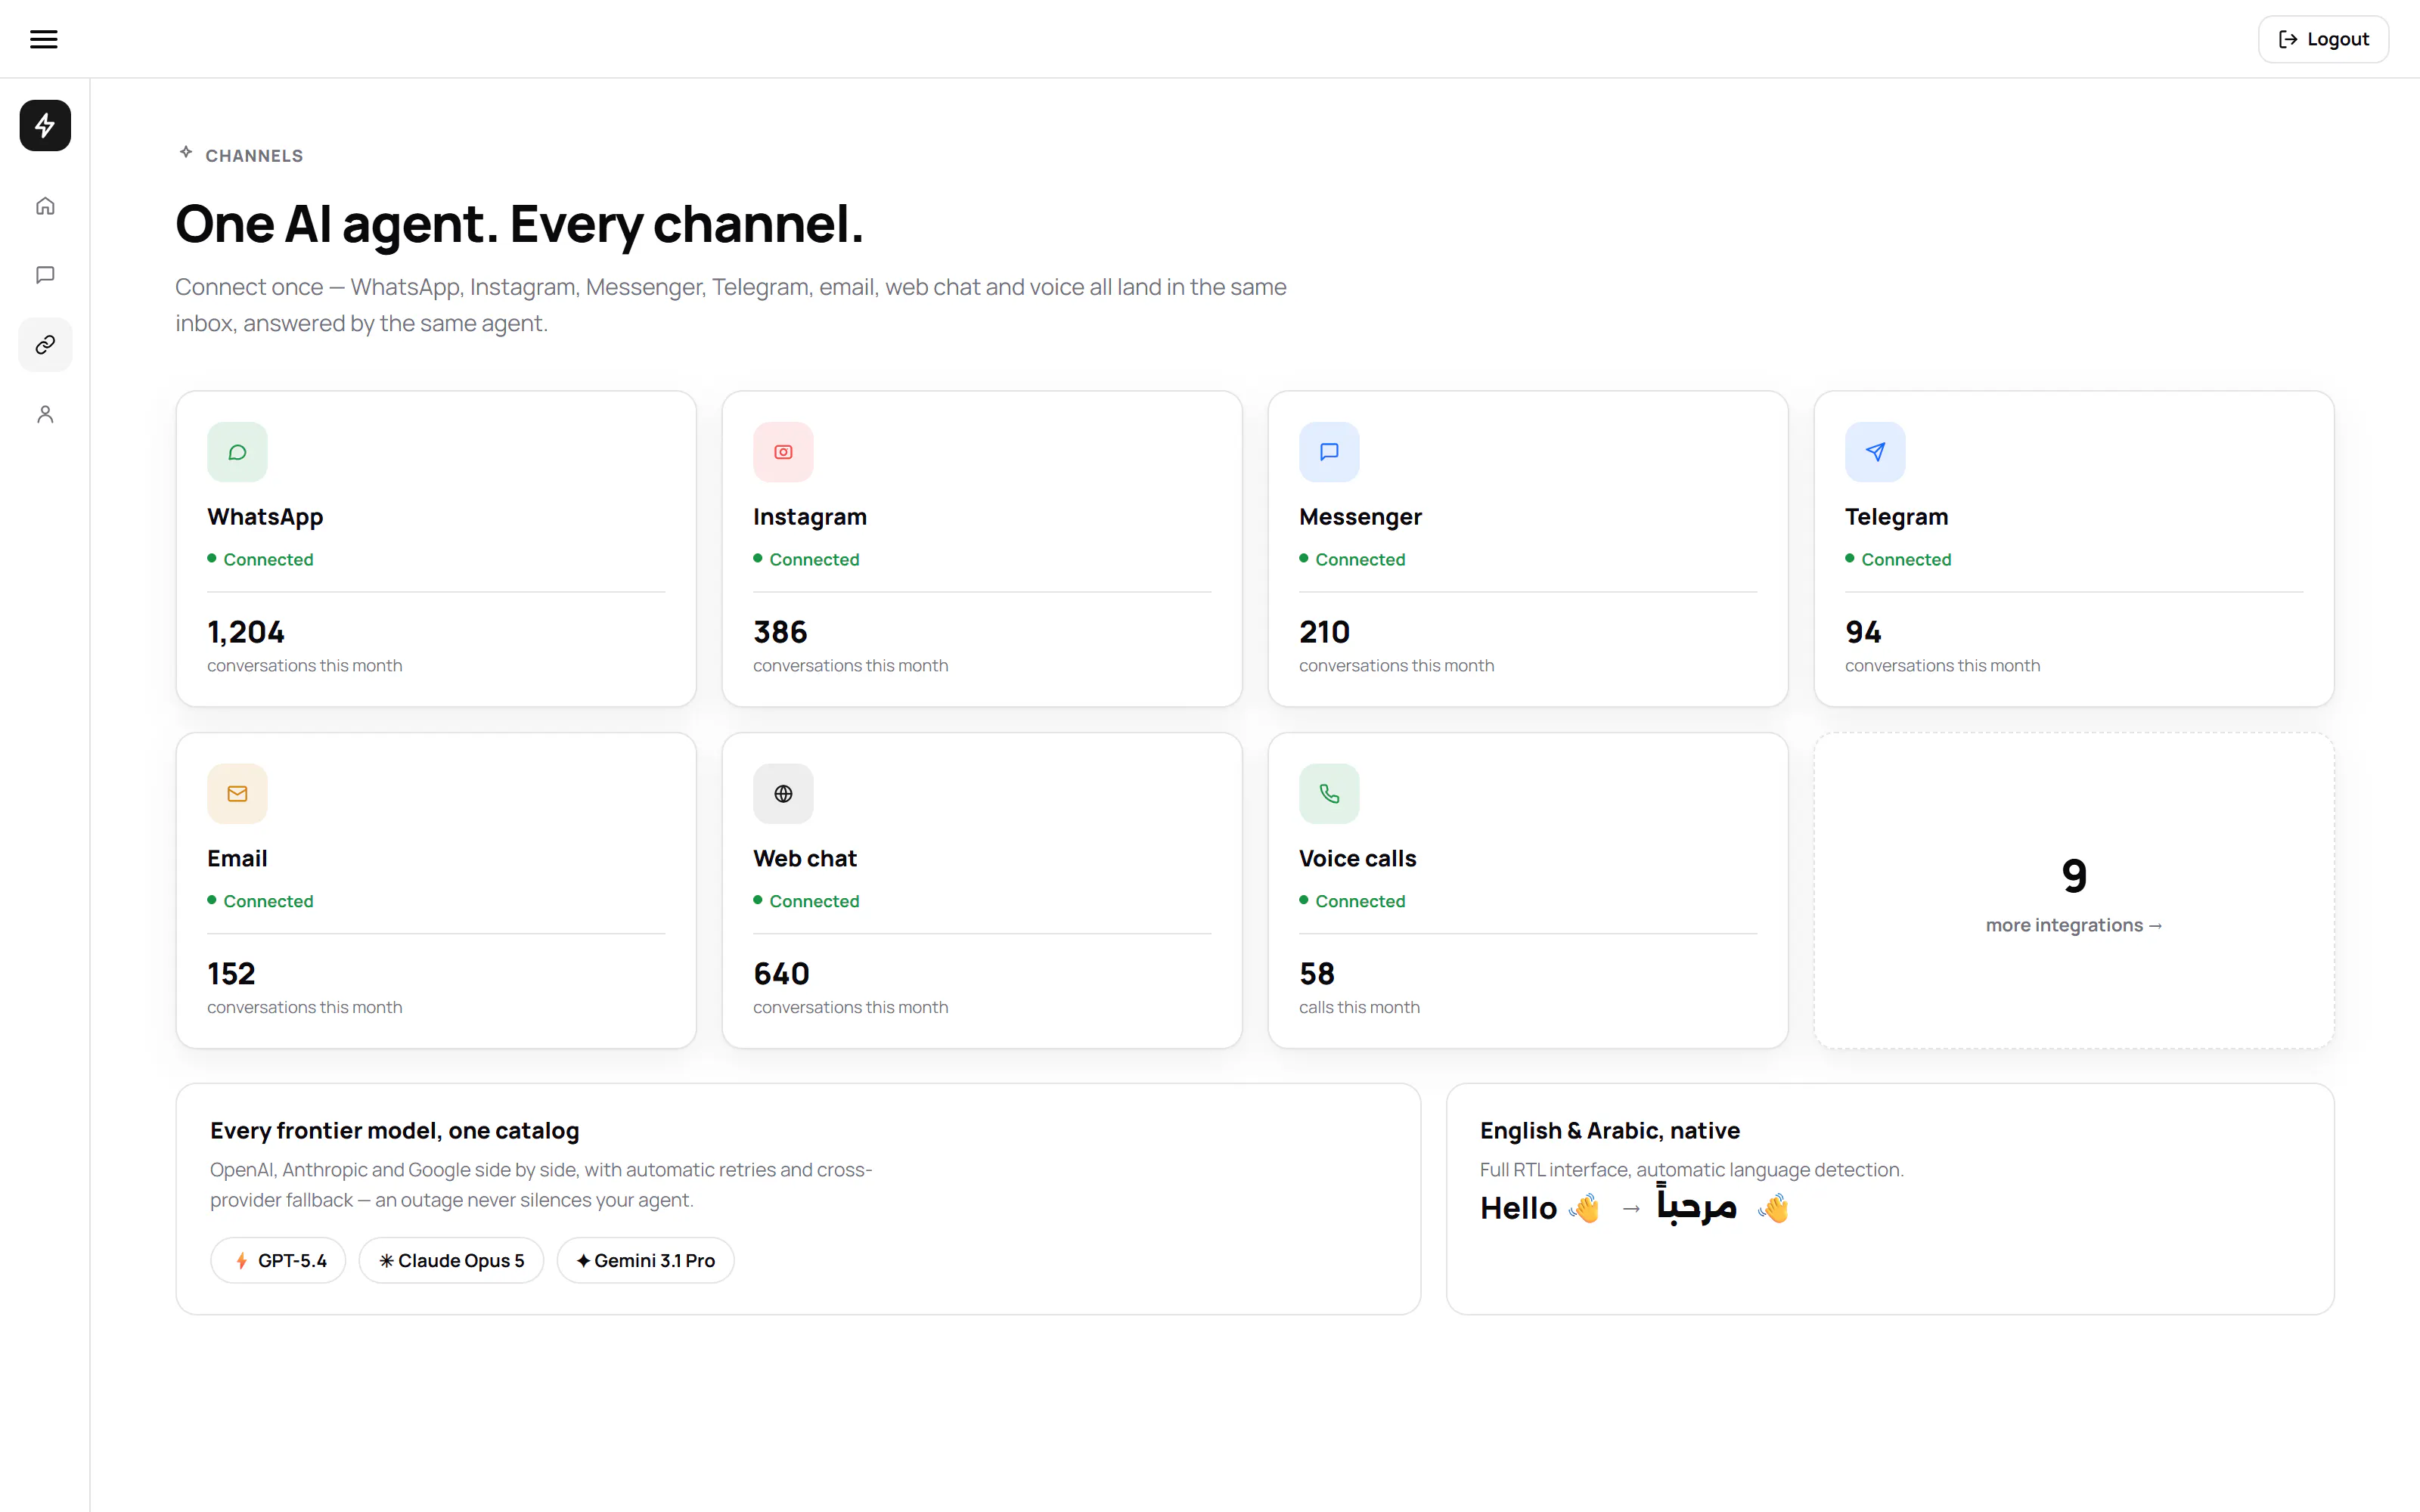
Task: Click the Web chat card title
Action: click(x=805, y=858)
